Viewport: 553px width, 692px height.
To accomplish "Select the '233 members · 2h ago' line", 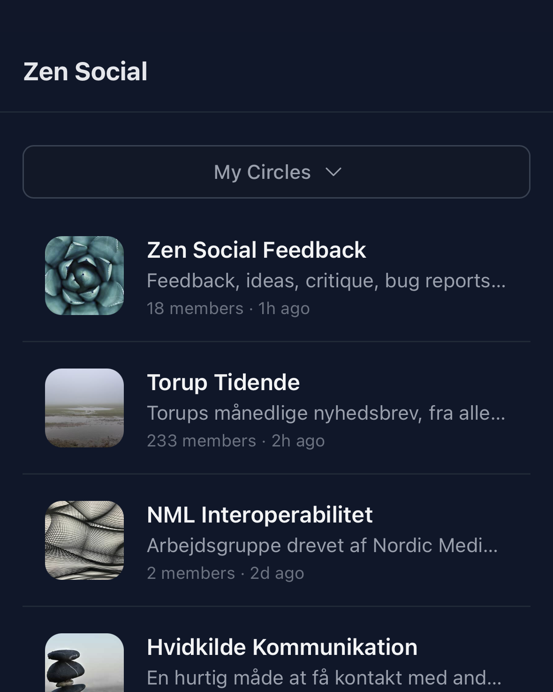I will (x=235, y=441).
